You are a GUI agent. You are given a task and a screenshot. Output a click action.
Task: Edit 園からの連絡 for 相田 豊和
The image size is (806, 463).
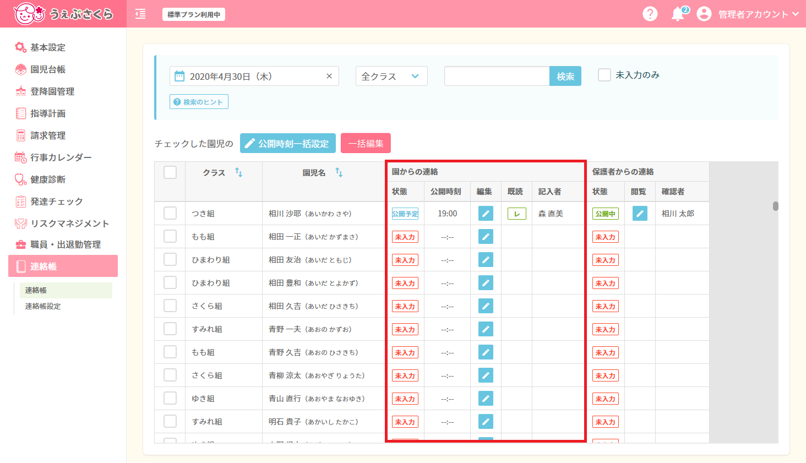(486, 283)
